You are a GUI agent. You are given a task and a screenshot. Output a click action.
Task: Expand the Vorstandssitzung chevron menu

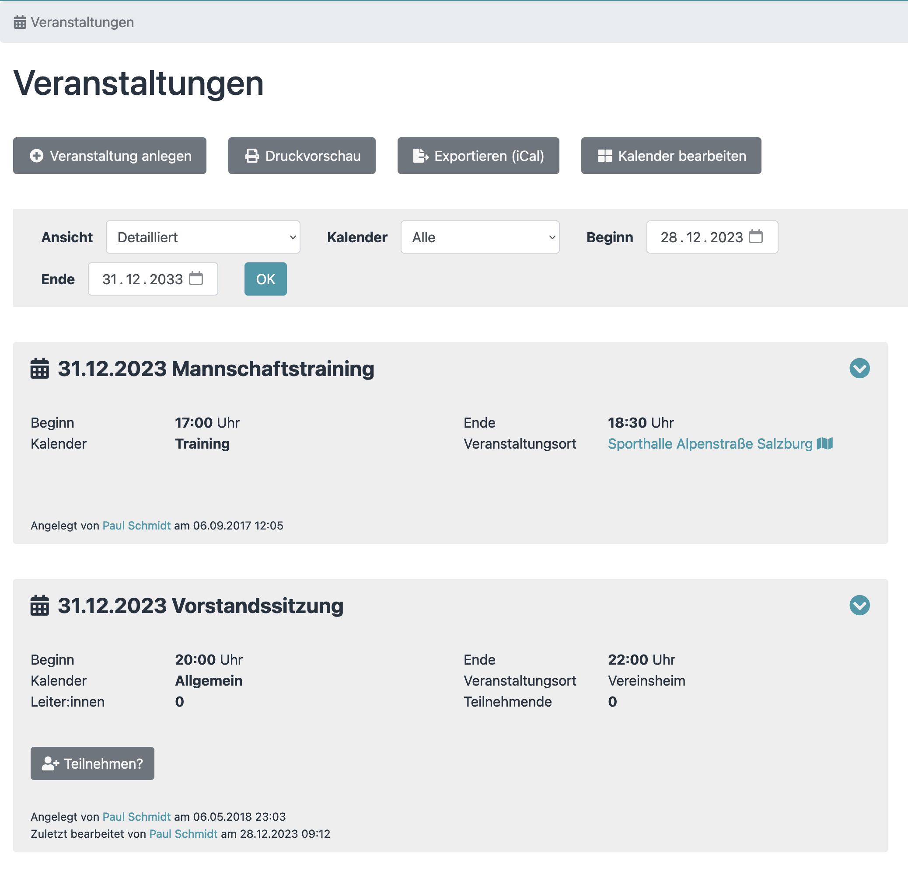859,605
